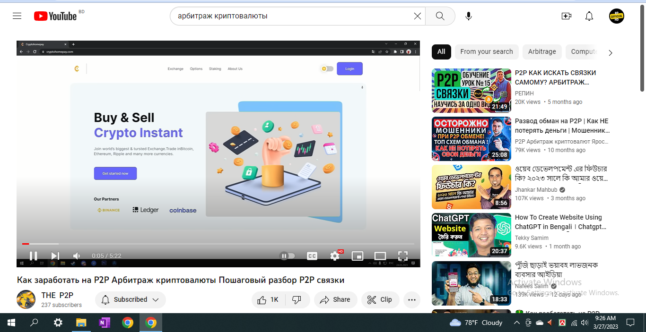Open РЕПИН channel name
Image resolution: width=646 pixels, height=332 pixels.
click(x=524, y=94)
